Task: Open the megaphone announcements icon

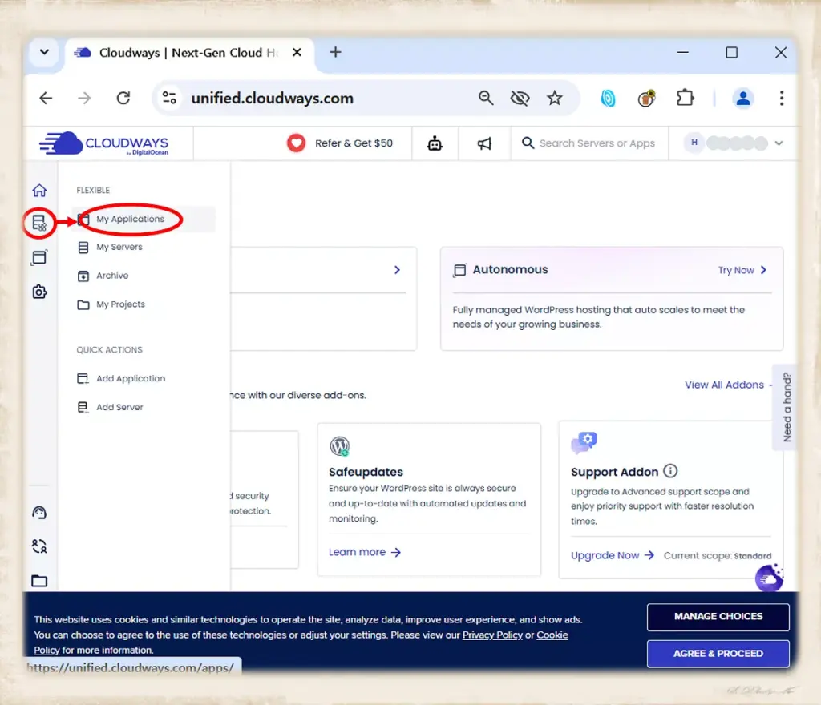Action: [484, 143]
